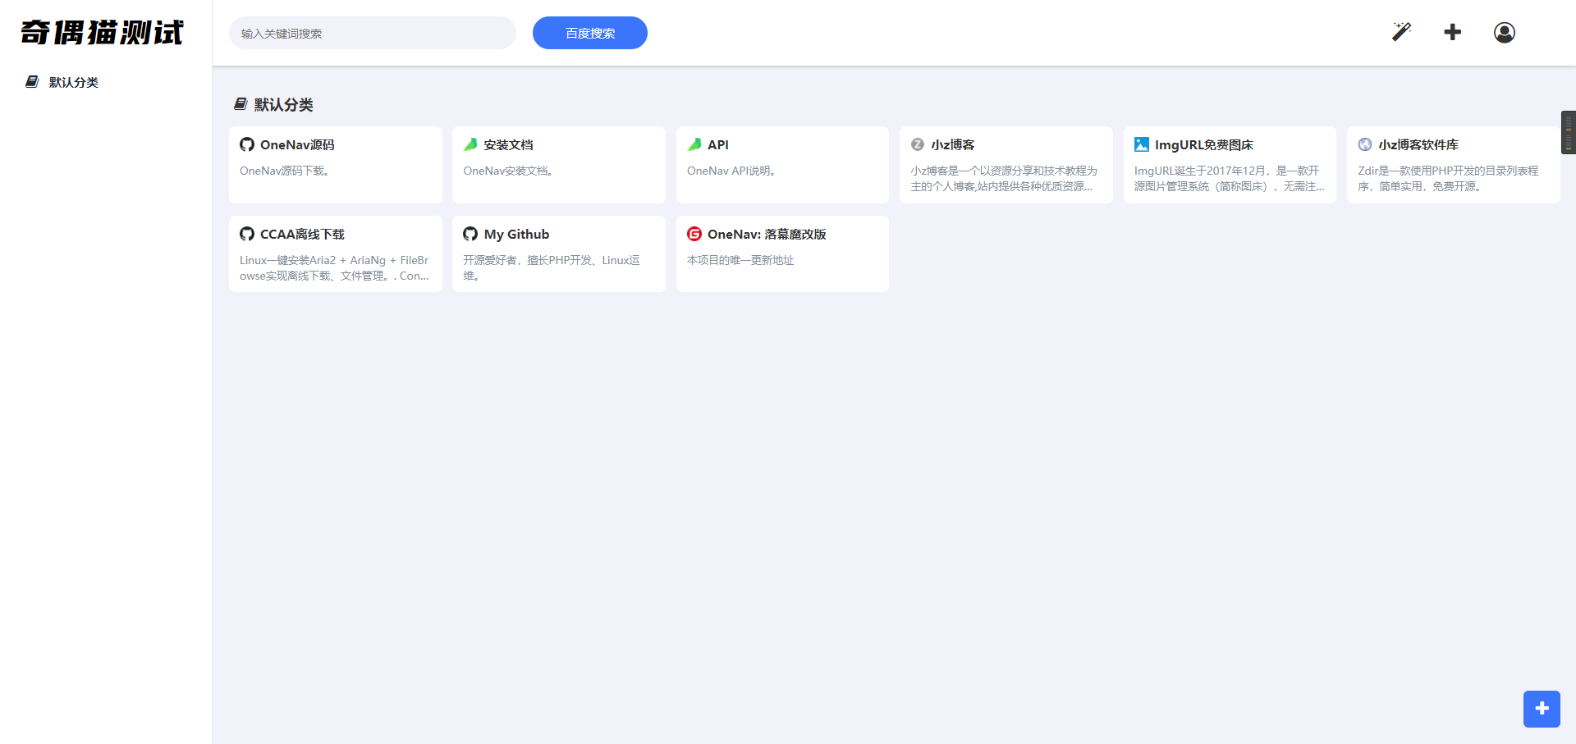Click GitHub icon on CCAA离线下载 card
1576x744 pixels.
point(247,234)
